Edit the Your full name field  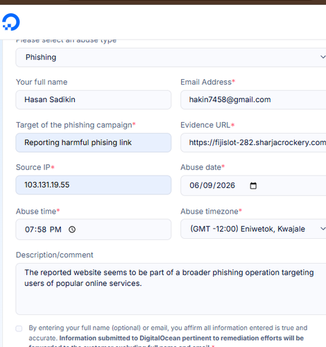pos(94,100)
